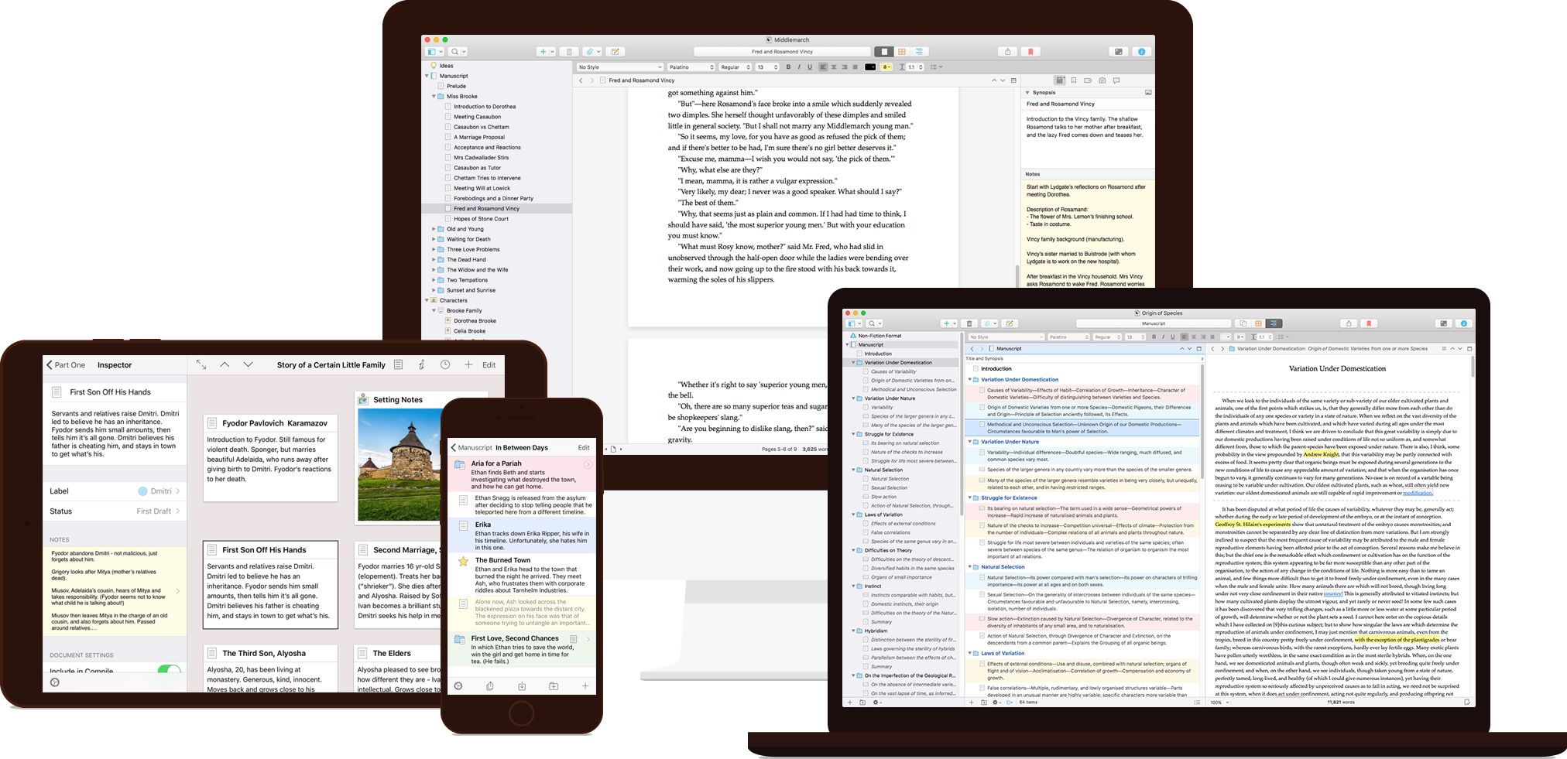Image resolution: width=1567 pixels, height=759 pixels.
Task: Tap Fyodor Pavlovich Karamazov index card
Action: pyautogui.click(x=270, y=457)
